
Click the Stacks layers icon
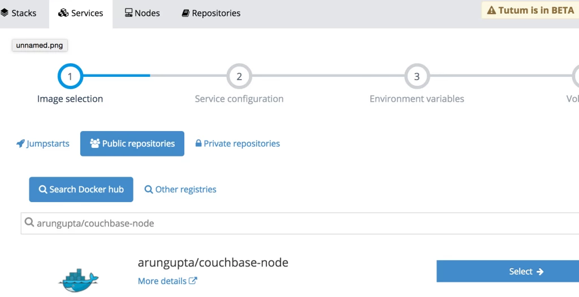tap(5, 13)
